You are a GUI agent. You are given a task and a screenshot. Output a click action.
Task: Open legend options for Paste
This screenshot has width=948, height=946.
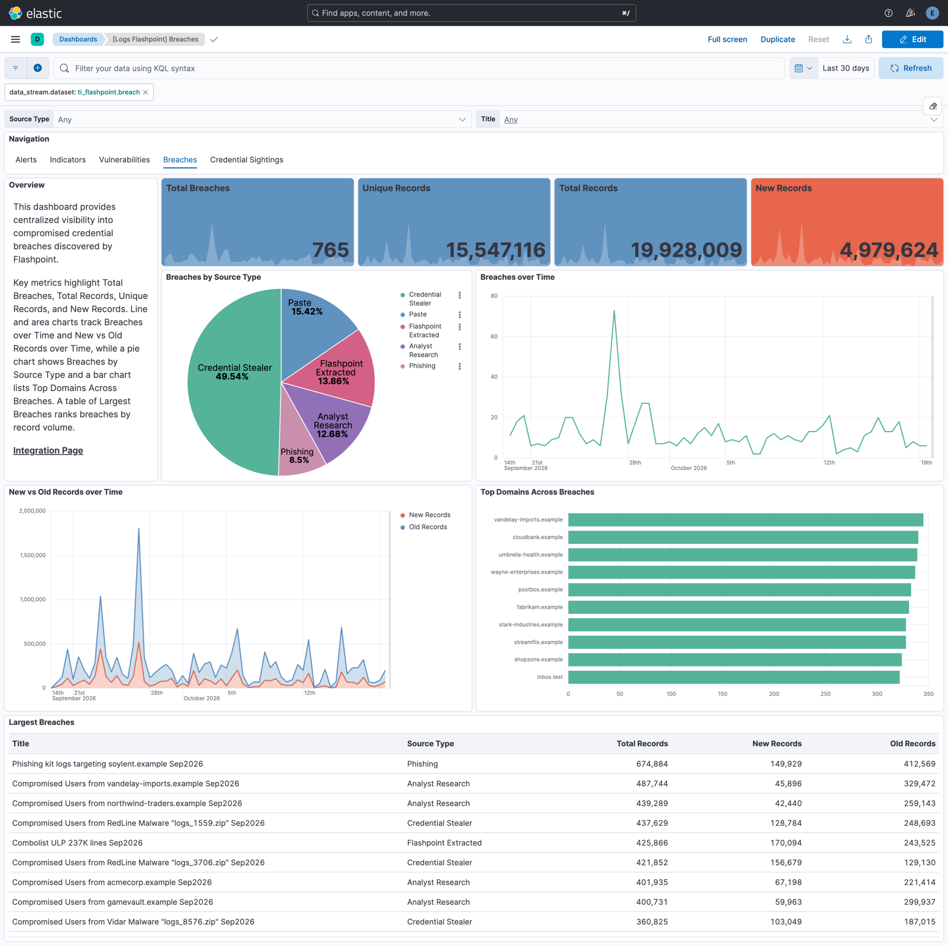click(460, 315)
